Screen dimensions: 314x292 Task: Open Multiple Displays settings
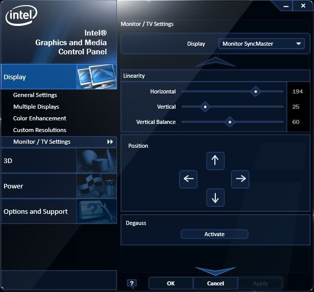(36, 107)
